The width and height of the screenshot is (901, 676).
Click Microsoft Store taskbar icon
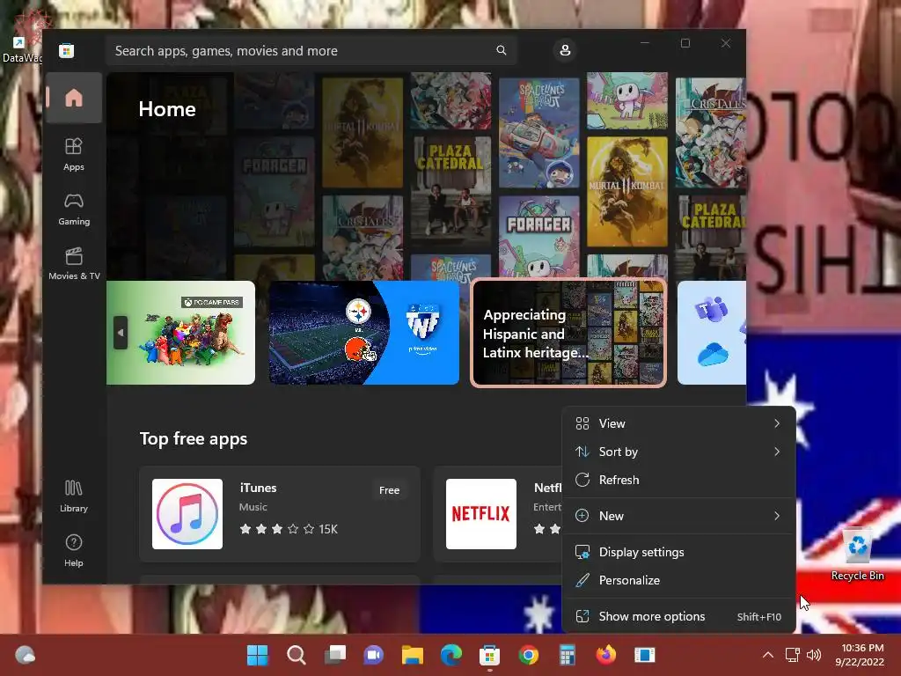489,655
